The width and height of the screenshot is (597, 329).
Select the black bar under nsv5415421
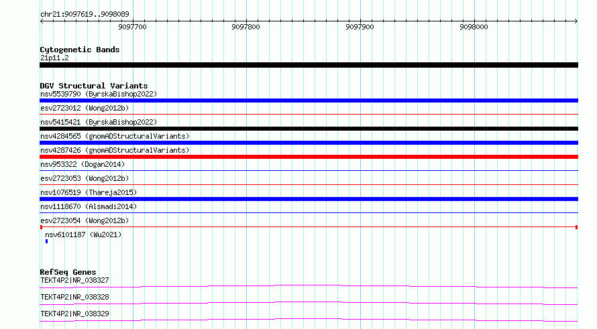tap(309, 129)
